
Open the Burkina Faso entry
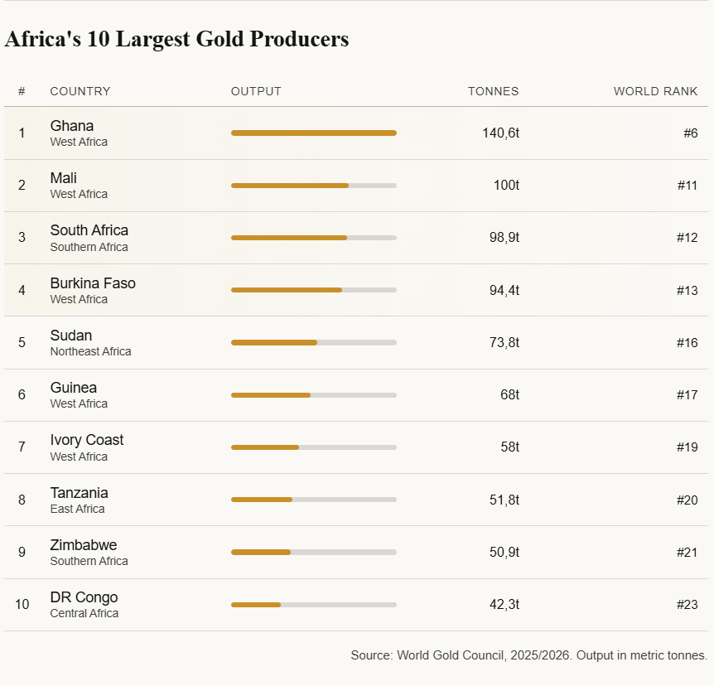coord(93,283)
